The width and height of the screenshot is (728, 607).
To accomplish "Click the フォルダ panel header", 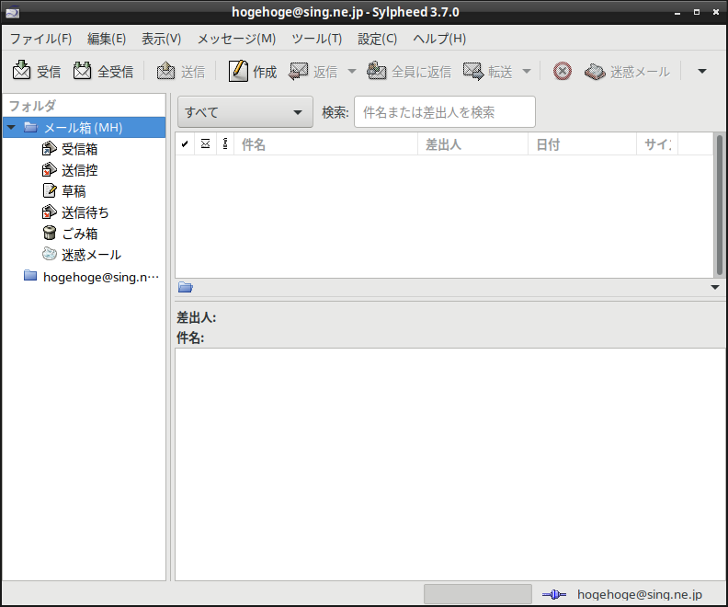I will click(x=84, y=106).
